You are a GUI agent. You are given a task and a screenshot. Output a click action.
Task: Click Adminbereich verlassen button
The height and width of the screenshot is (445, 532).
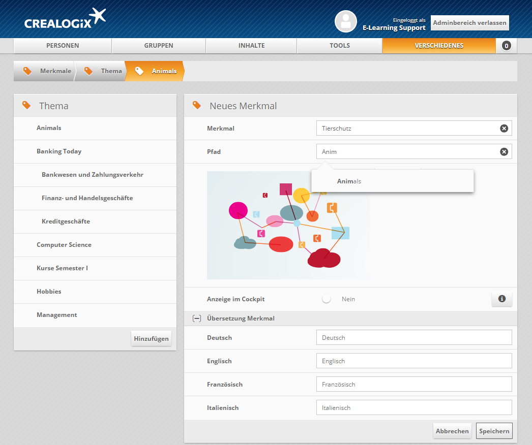pyautogui.click(x=469, y=23)
